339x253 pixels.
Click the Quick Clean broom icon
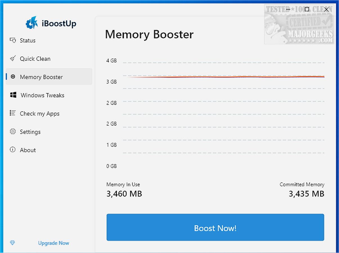pos(13,58)
